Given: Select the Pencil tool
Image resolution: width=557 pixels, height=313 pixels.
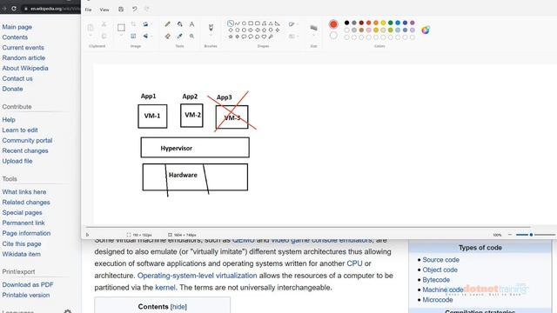Looking at the screenshot, I should point(168,24).
